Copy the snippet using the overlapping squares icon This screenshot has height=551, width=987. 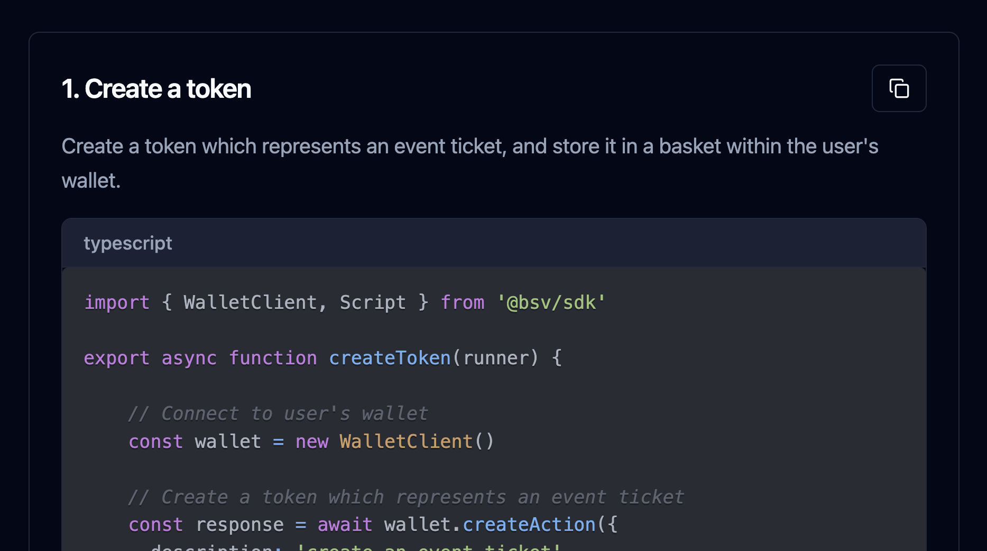899,88
